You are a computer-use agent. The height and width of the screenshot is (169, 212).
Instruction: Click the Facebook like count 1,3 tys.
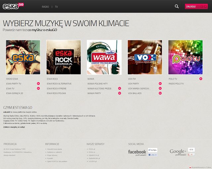click(153, 150)
